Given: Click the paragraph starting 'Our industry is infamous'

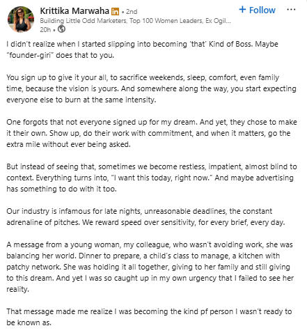Looking at the screenshot, I should click(x=145, y=217).
